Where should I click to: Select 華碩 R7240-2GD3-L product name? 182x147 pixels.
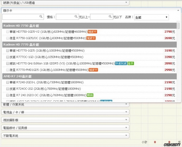[47, 82]
